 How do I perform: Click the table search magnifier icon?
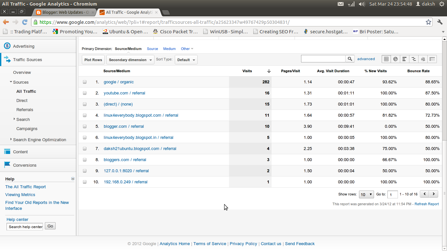[x=350, y=59]
